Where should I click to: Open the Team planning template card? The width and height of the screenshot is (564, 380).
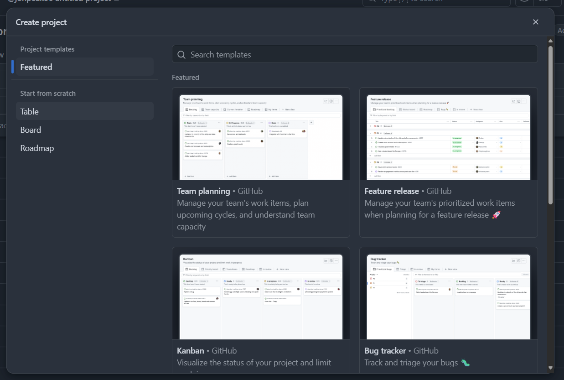coord(261,162)
